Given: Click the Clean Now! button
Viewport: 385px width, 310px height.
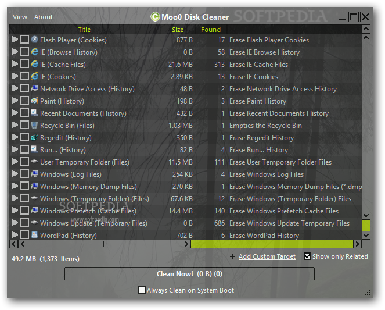Looking at the screenshot, I should [189, 273].
